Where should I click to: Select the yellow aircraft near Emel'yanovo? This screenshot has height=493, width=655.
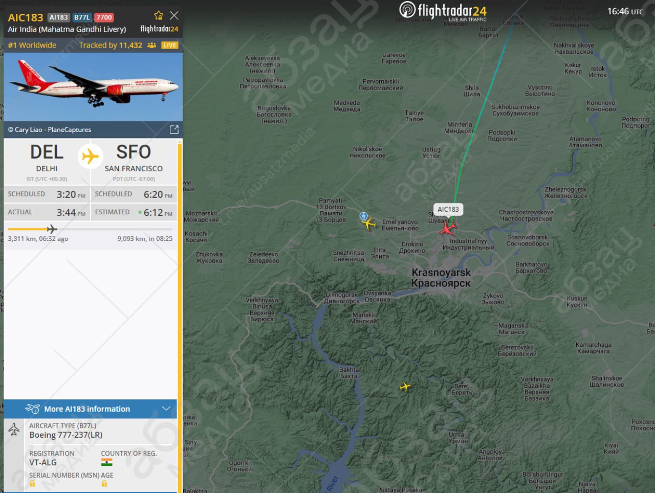click(368, 223)
